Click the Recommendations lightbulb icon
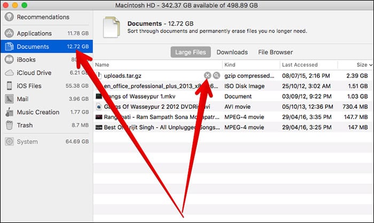The width and height of the screenshot is (374, 223). click(x=9, y=17)
